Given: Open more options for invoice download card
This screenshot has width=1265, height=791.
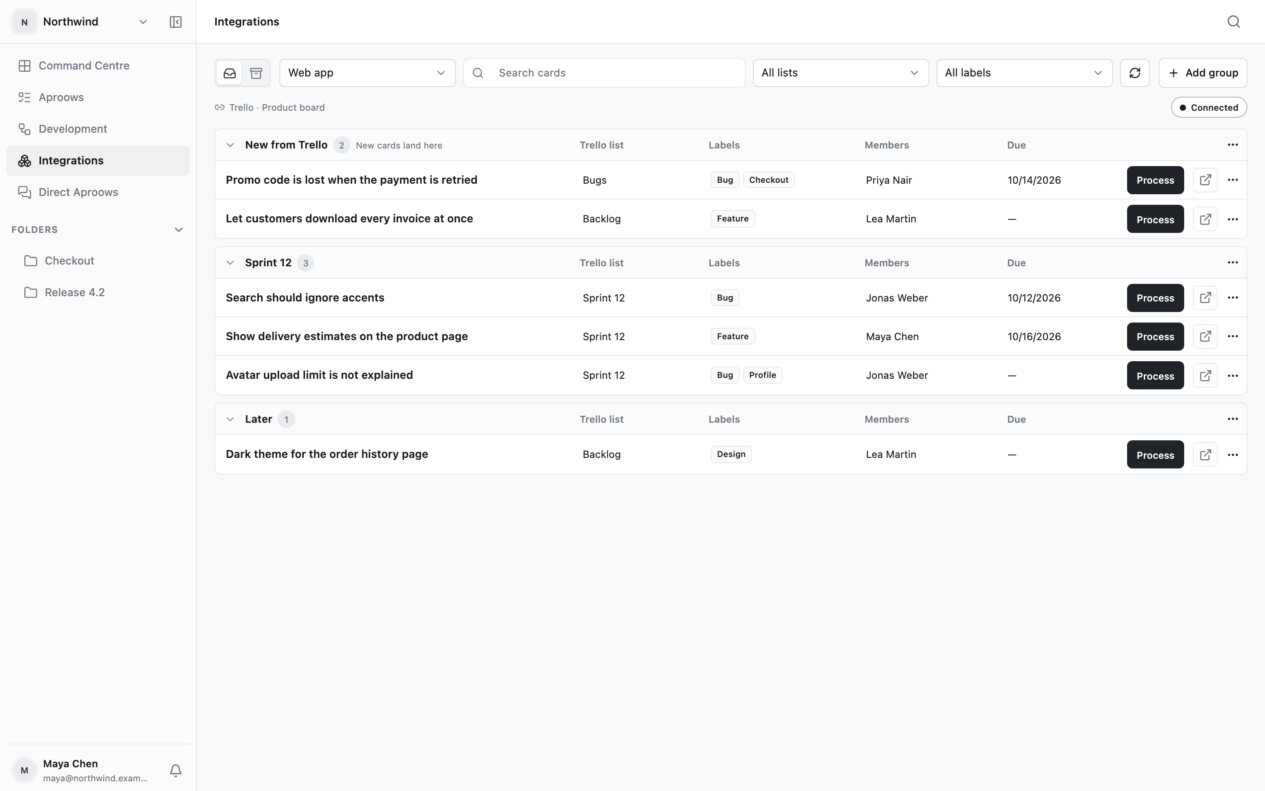Looking at the screenshot, I should tap(1232, 219).
